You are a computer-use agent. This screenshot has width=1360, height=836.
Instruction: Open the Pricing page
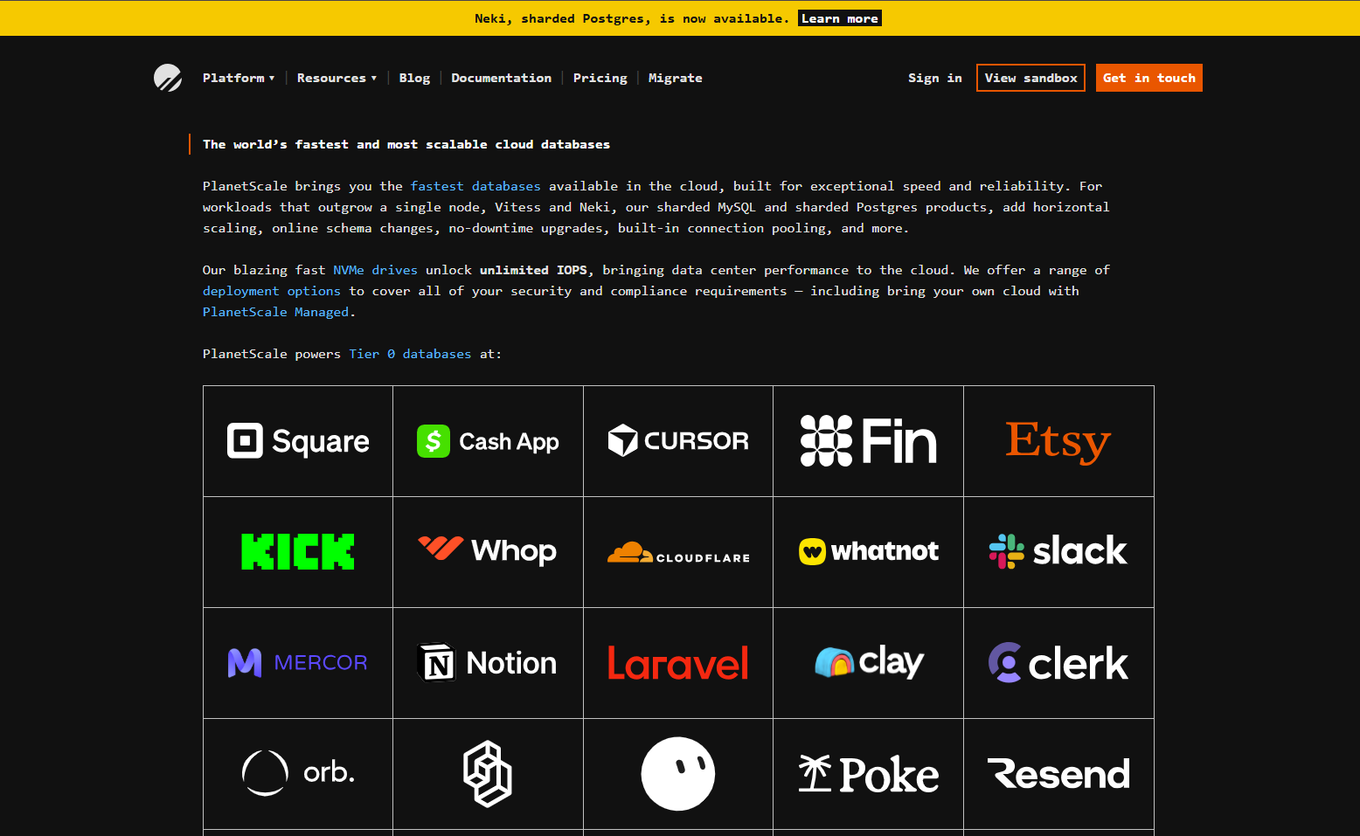coord(600,78)
